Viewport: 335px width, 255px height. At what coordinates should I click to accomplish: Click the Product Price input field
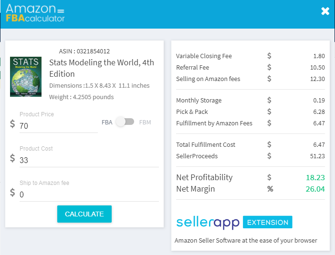pyautogui.click(x=59, y=126)
